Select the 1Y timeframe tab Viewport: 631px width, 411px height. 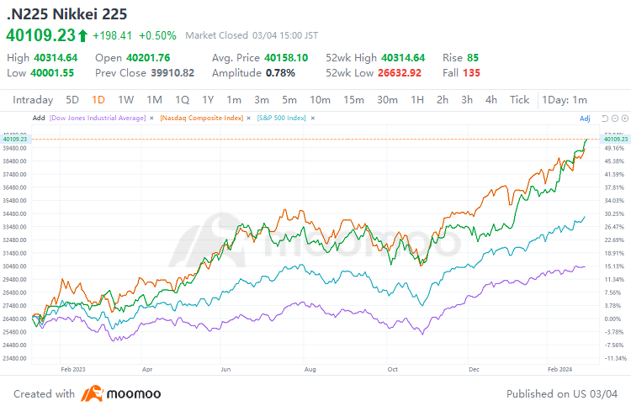tap(208, 100)
